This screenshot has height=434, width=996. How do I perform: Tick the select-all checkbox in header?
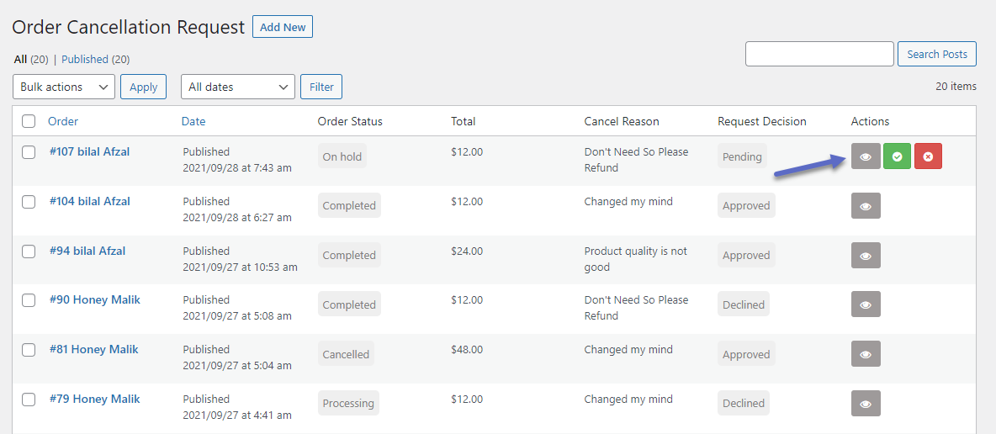click(x=29, y=121)
